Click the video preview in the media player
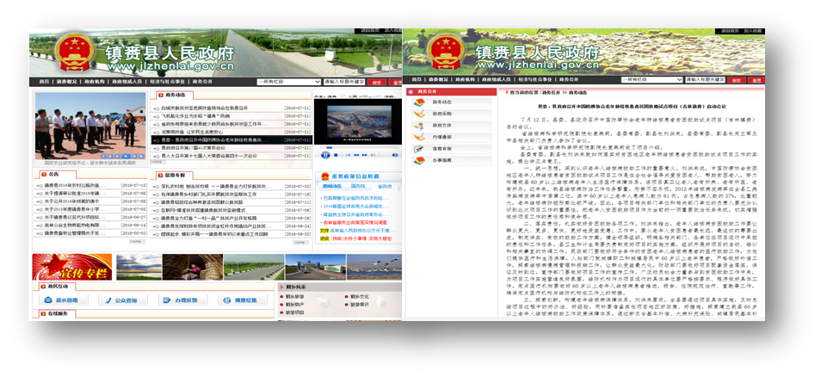 click(x=358, y=121)
